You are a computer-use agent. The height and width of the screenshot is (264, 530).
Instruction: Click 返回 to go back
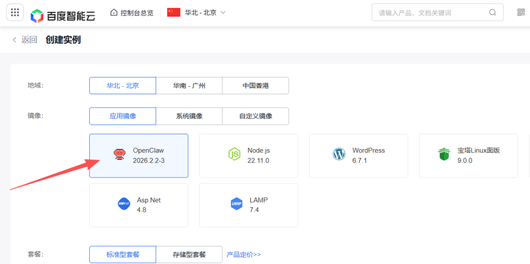29,40
